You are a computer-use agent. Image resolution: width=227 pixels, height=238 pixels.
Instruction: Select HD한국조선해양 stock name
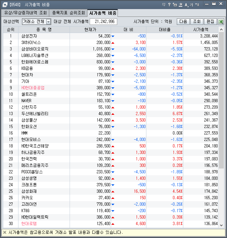(35, 146)
